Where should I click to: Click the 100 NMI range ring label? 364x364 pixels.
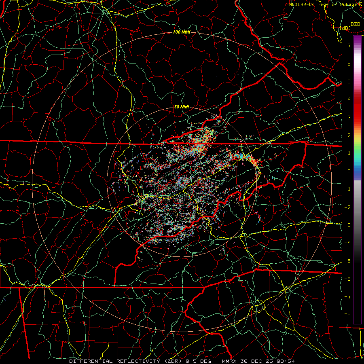(182, 32)
